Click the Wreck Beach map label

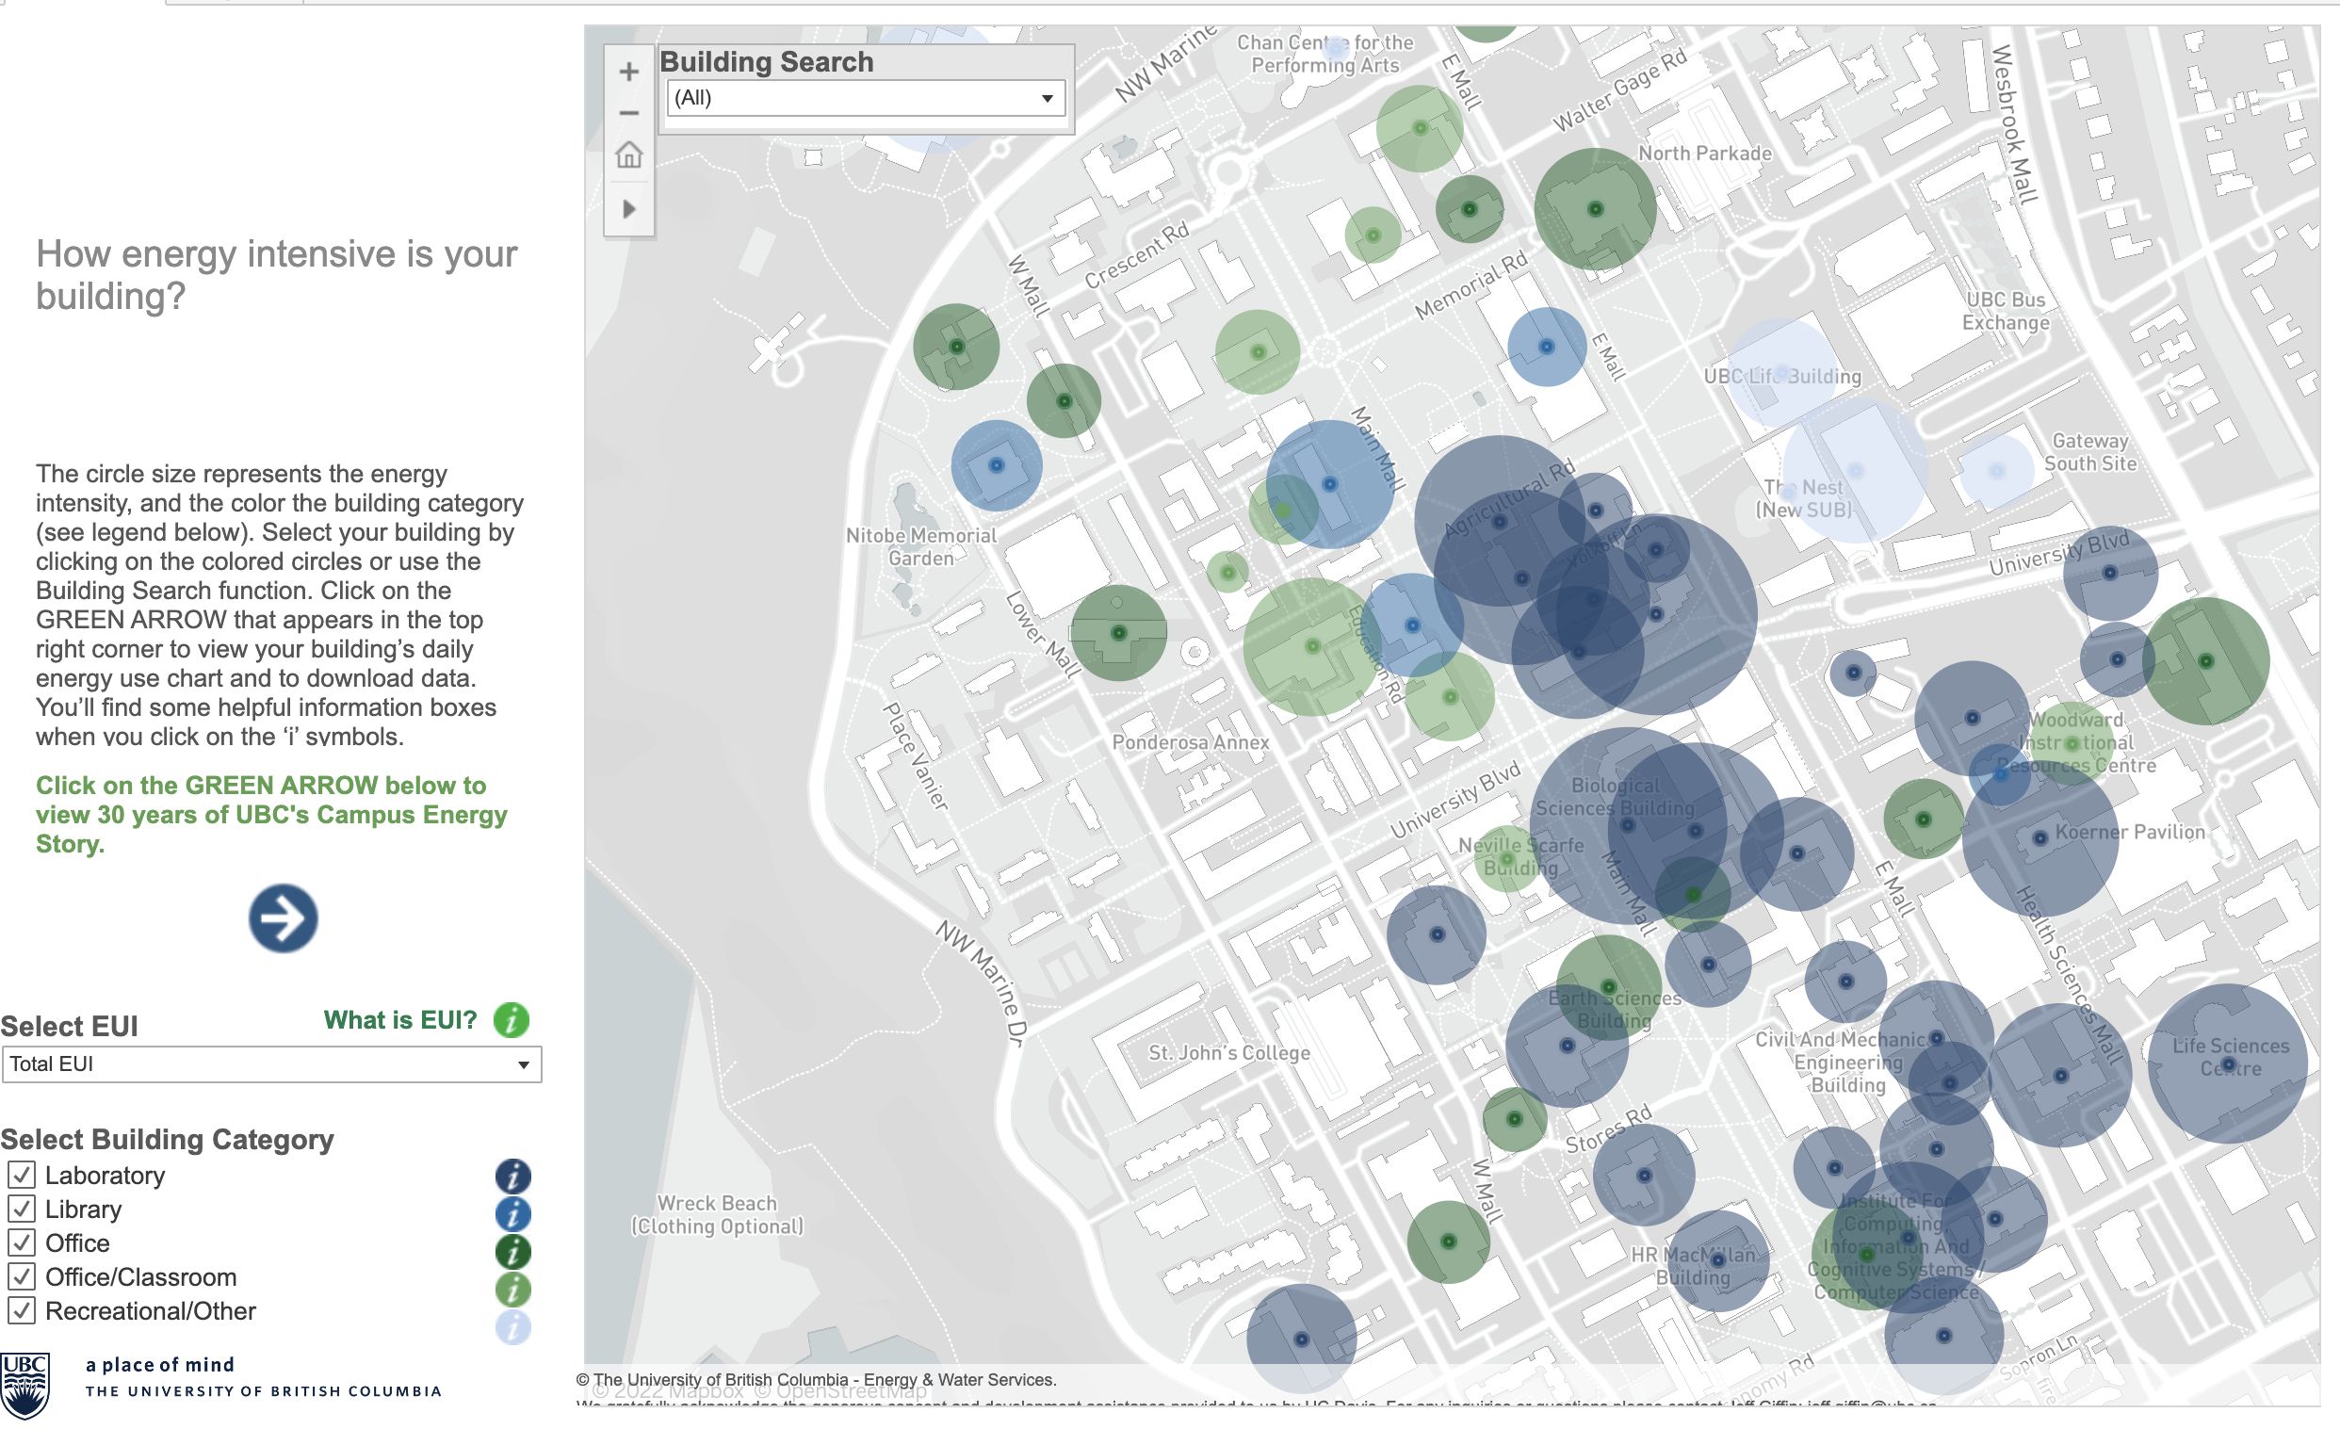tap(718, 1214)
